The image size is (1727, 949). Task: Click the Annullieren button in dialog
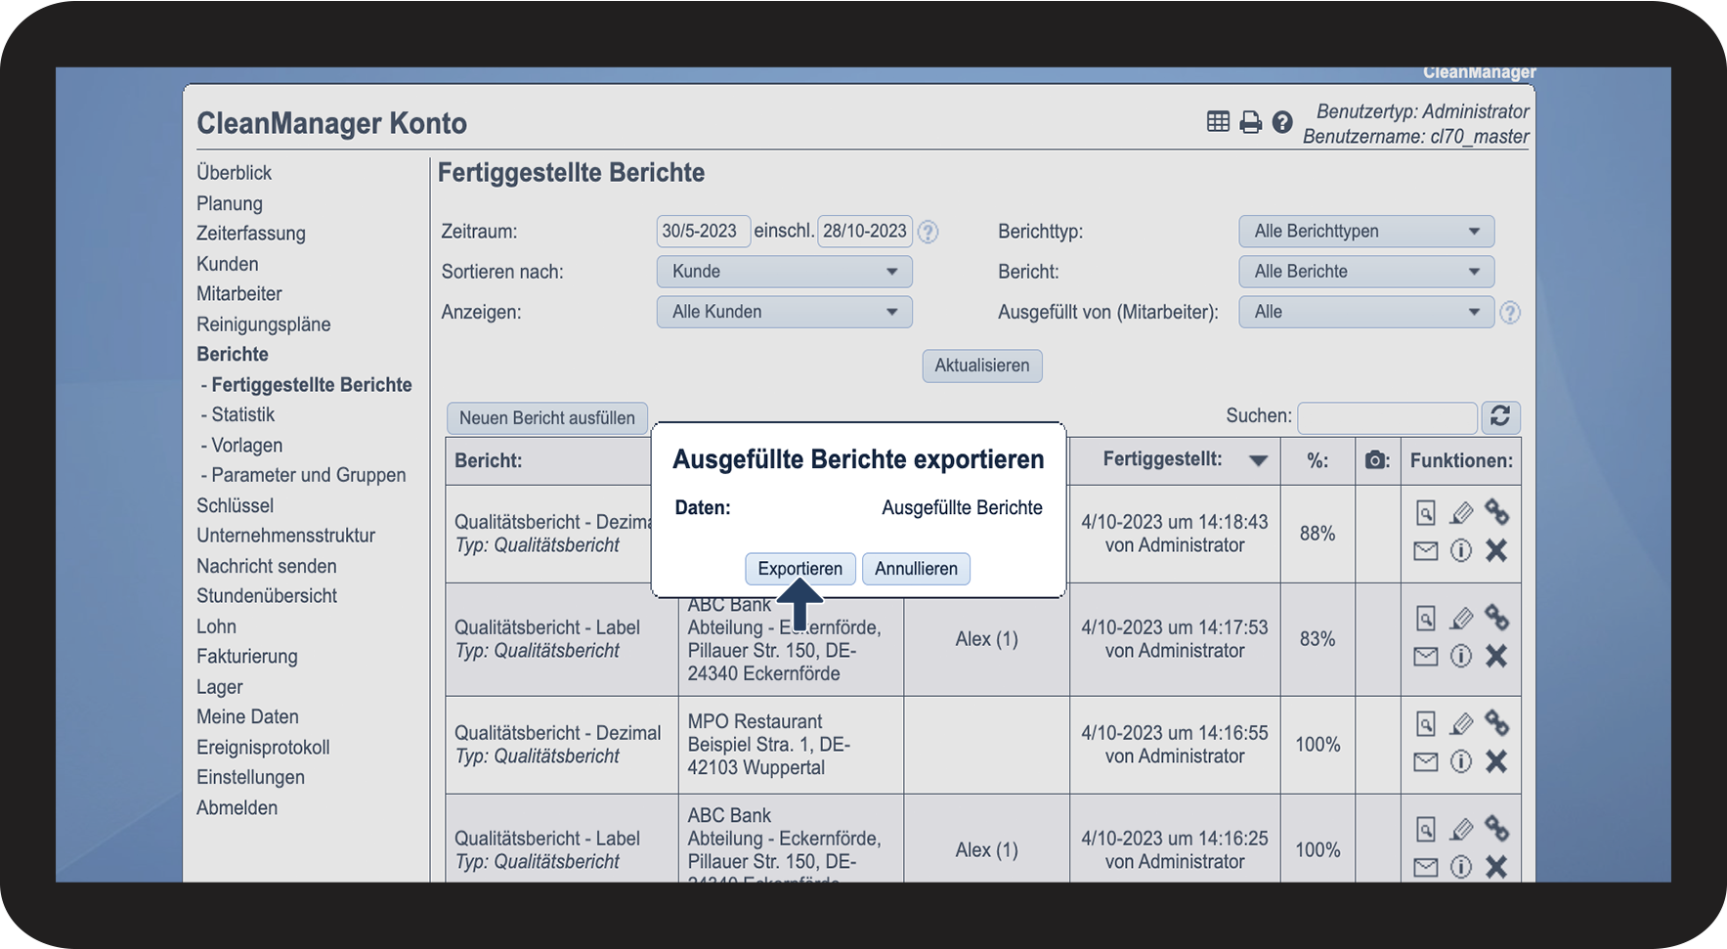[x=916, y=569]
